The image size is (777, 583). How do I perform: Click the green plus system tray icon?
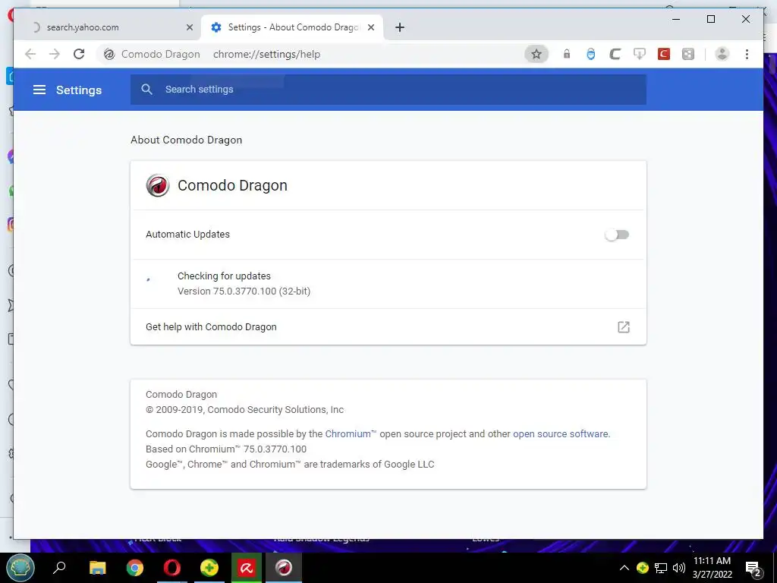point(642,568)
